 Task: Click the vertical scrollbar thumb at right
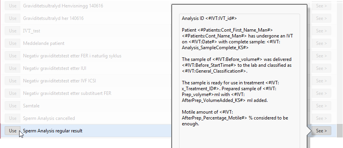click(339, 130)
